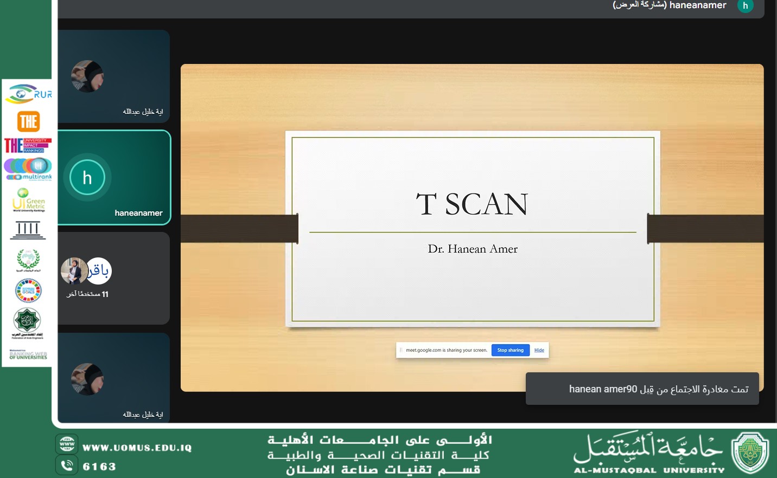Image resolution: width=777 pixels, height=478 pixels.
Task: Click the Al-Mustaqbal University crest
Action: tap(750, 453)
